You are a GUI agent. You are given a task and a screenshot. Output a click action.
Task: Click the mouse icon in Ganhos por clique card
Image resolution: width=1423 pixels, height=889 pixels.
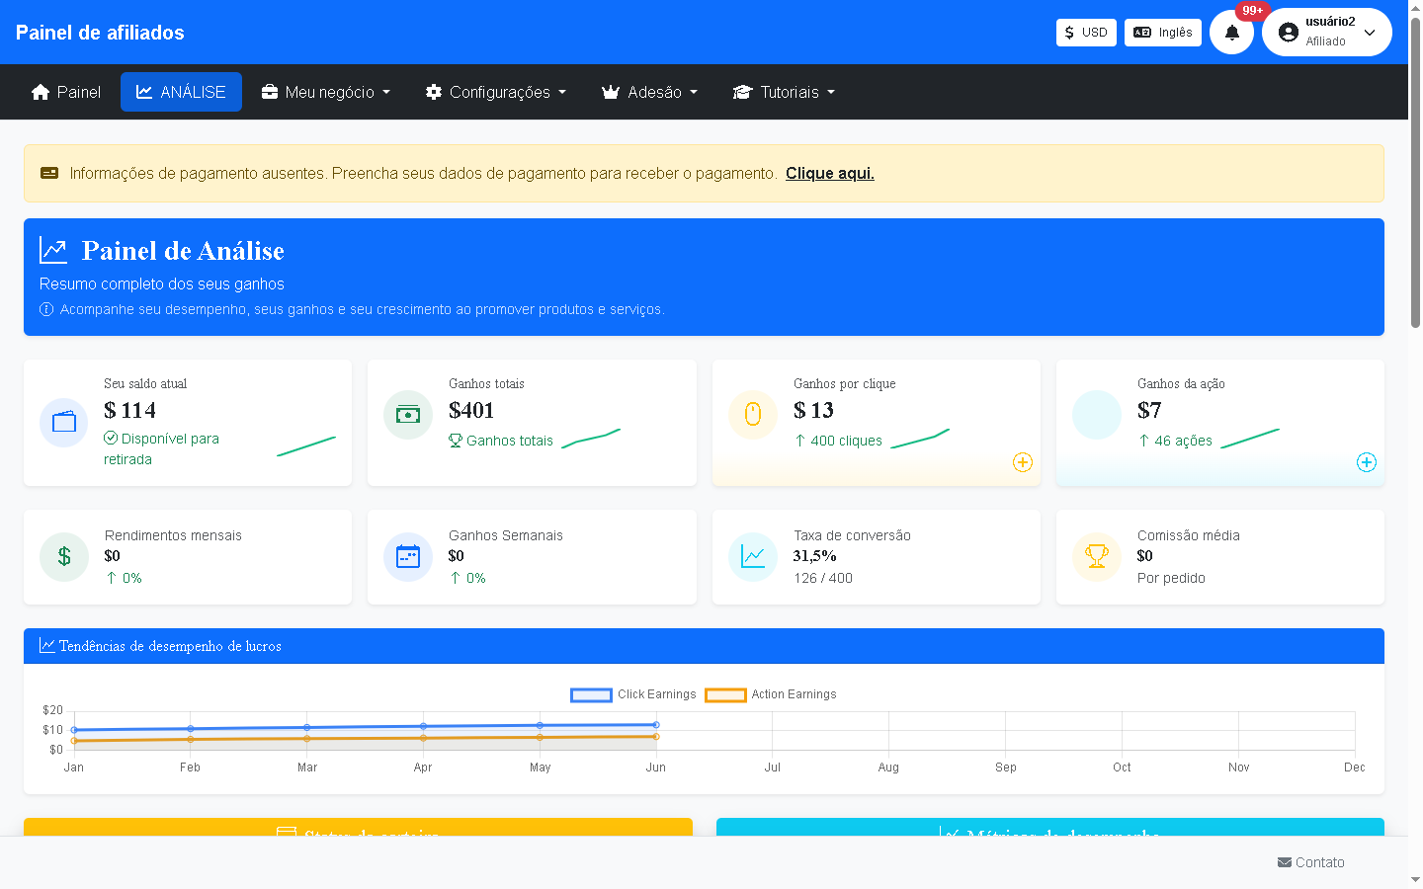click(x=753, y=414)
